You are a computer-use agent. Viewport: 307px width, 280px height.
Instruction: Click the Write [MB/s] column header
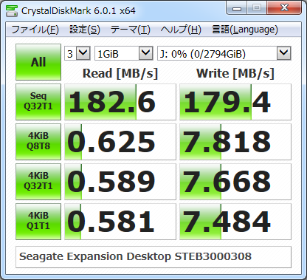point(235,73)
